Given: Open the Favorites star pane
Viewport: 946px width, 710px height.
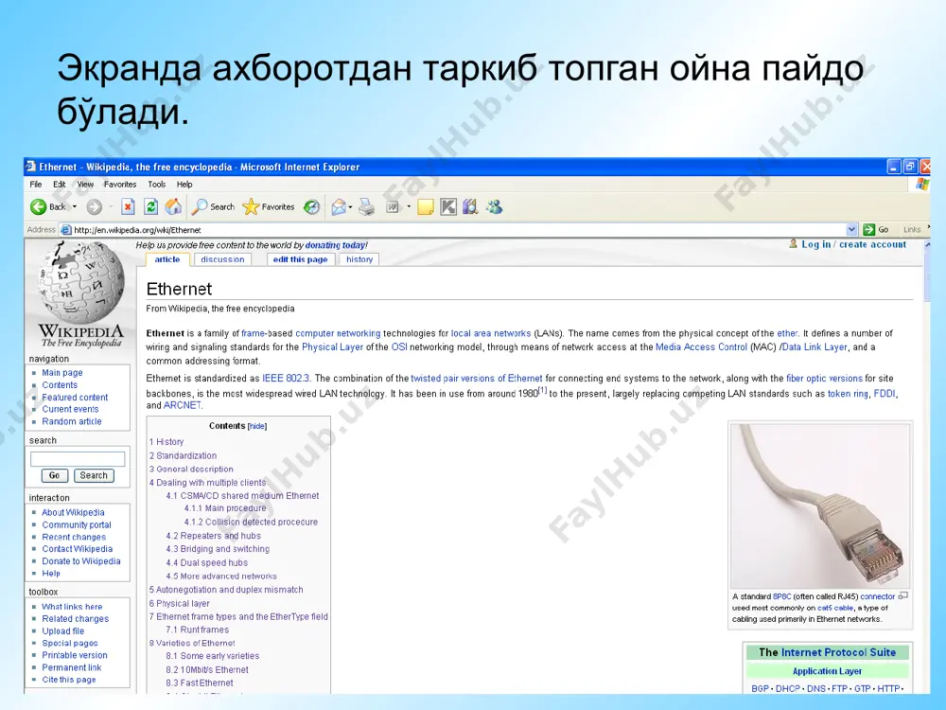Looking at the screenshot, I should [269, 207].
